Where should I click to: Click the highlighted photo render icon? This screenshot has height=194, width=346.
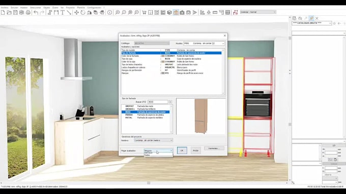[x=176, y=13]
